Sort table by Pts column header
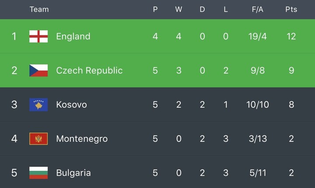The image size is (315, 188). [x=291, y=9]
